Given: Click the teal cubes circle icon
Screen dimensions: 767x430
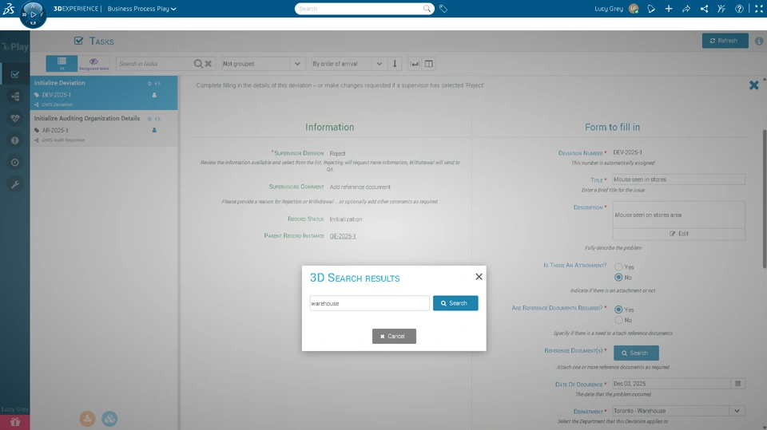Looking at the screenshot, I should coord(109,419).
